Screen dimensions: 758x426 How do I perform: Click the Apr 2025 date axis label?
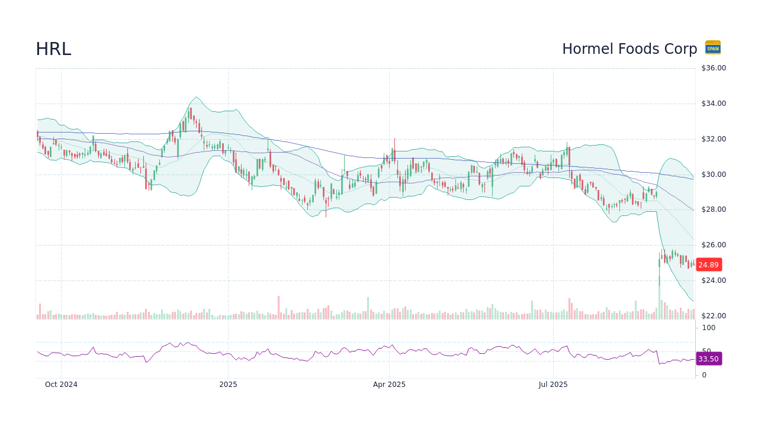point(390,384)
